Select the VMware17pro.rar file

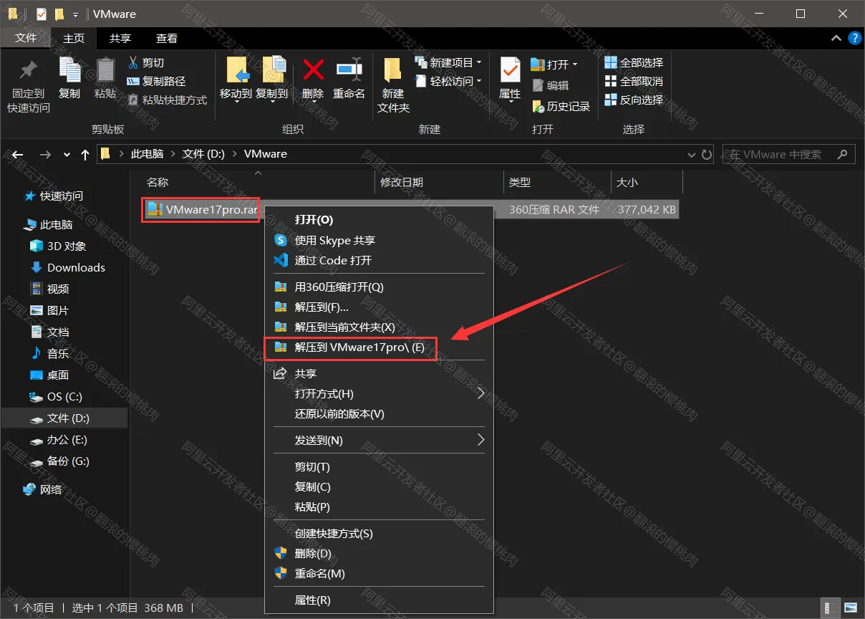coord(201,210)
